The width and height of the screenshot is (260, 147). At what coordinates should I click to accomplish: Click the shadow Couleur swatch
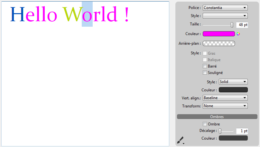[233, 138]
